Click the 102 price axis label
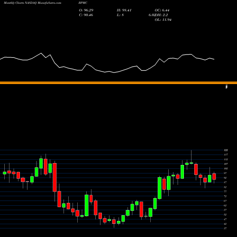The width and height of the screenshot is (237, 237). pyautogui.click(x=226, y=169)
